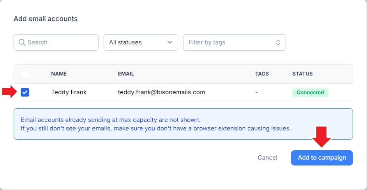Select the Connected status badge
Viewport: 367px width, 190px height.
[x=311, y=92]
